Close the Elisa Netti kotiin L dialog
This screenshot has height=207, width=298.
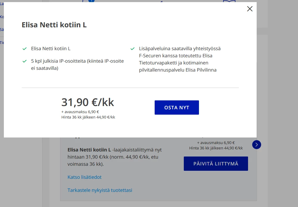(x=250, y=9)
